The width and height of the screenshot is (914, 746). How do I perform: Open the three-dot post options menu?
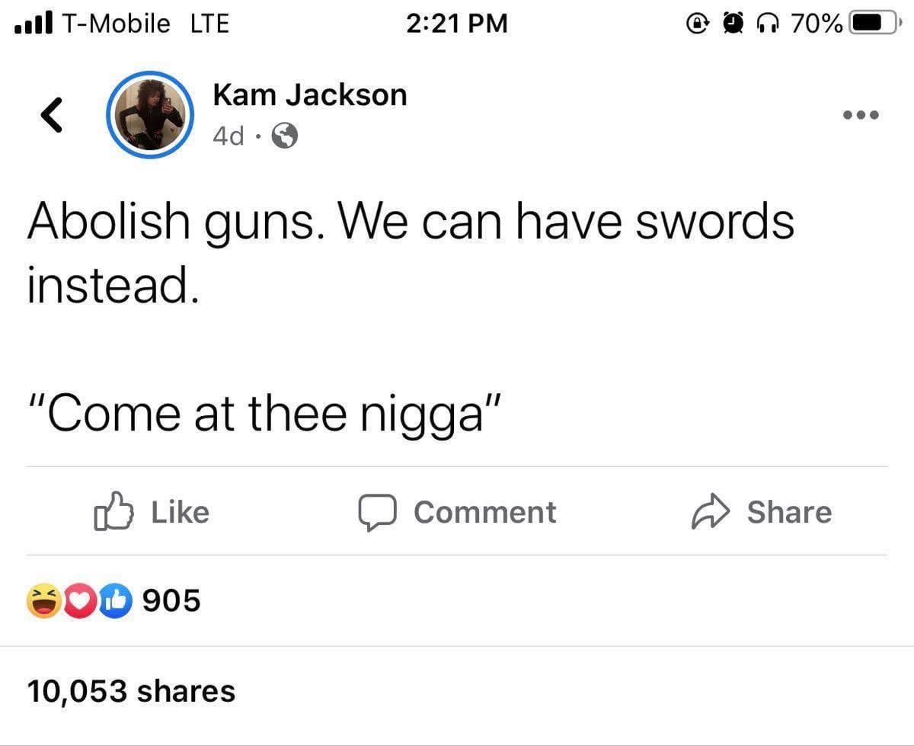coord(861,115)
